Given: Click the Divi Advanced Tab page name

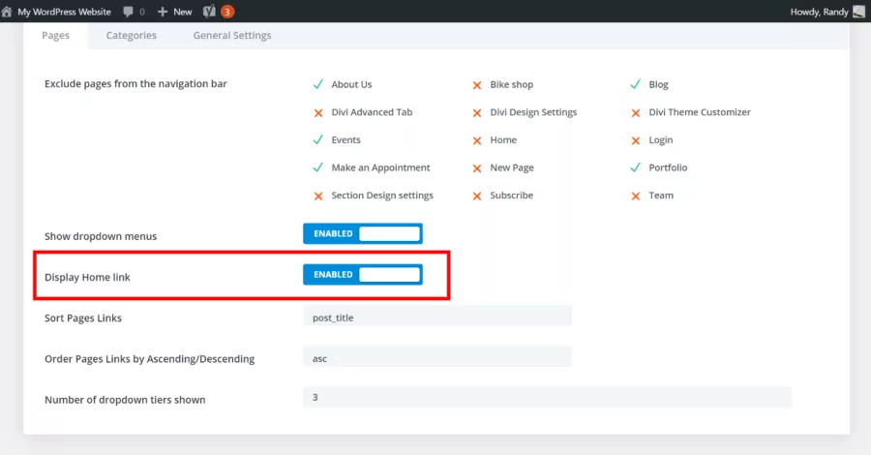Looking at the screenshot, I should pos(372,112).
